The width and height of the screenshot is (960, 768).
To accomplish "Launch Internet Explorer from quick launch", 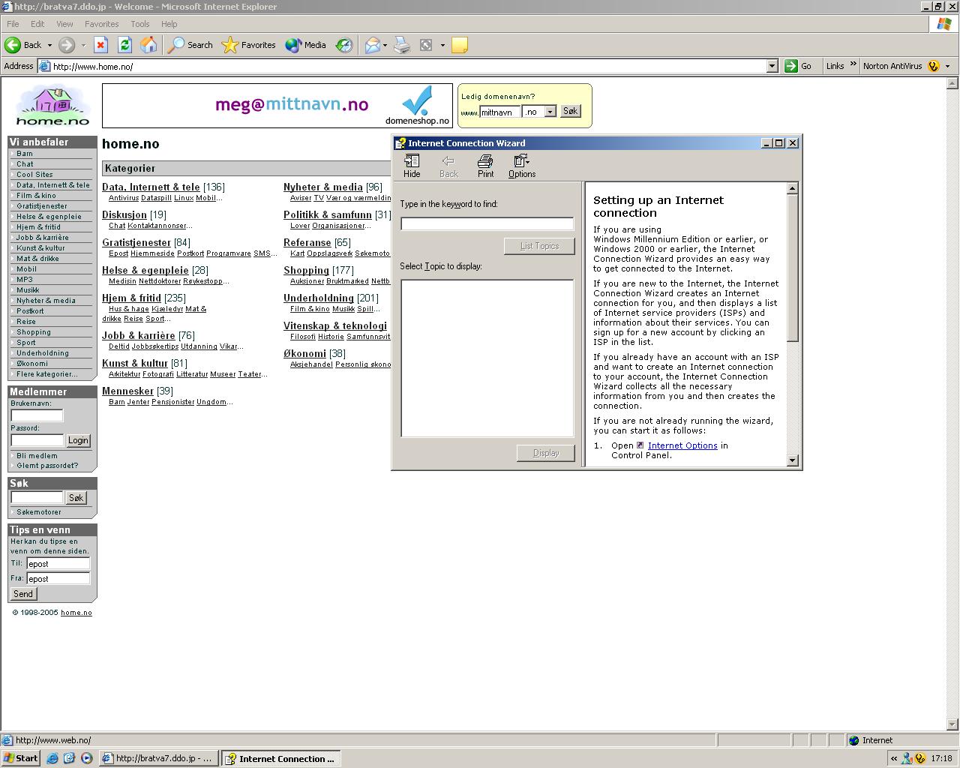I will pyautogui.click(x=52, y=758).
